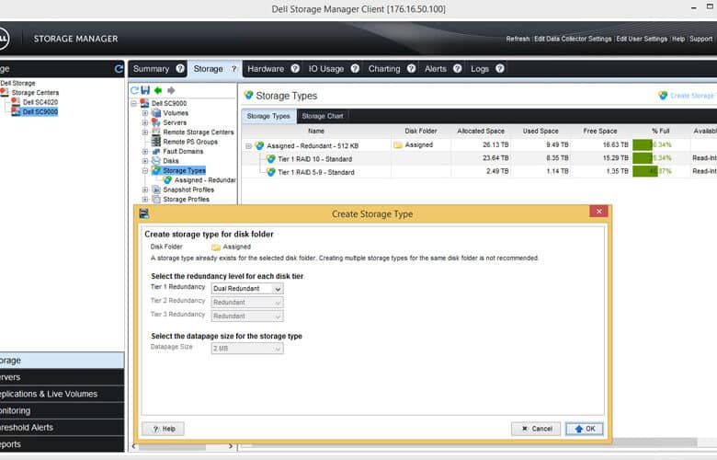717x460 pixels.
Task: Click the Used Space column header
Action: pos(541,131)
